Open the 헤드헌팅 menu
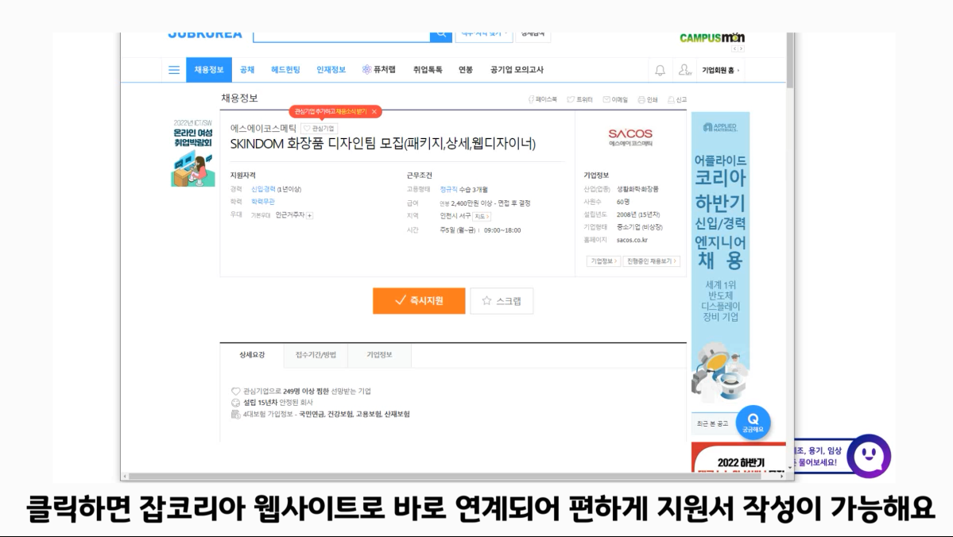This screenshot has width=953, height=537. (x=285, y=70)
